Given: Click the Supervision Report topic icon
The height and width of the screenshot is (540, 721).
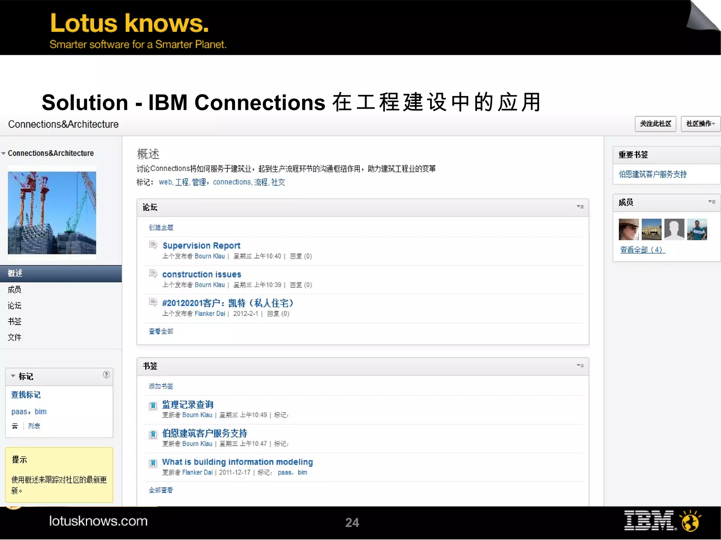Looking at the screenshot, I should [x=153, y=245].
